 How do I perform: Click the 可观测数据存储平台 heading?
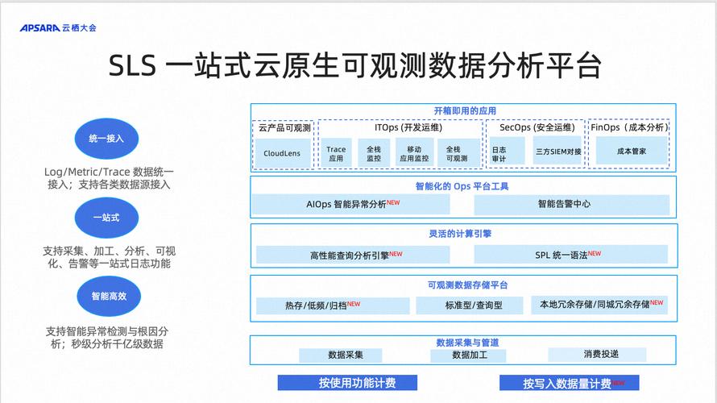[467, 285]
